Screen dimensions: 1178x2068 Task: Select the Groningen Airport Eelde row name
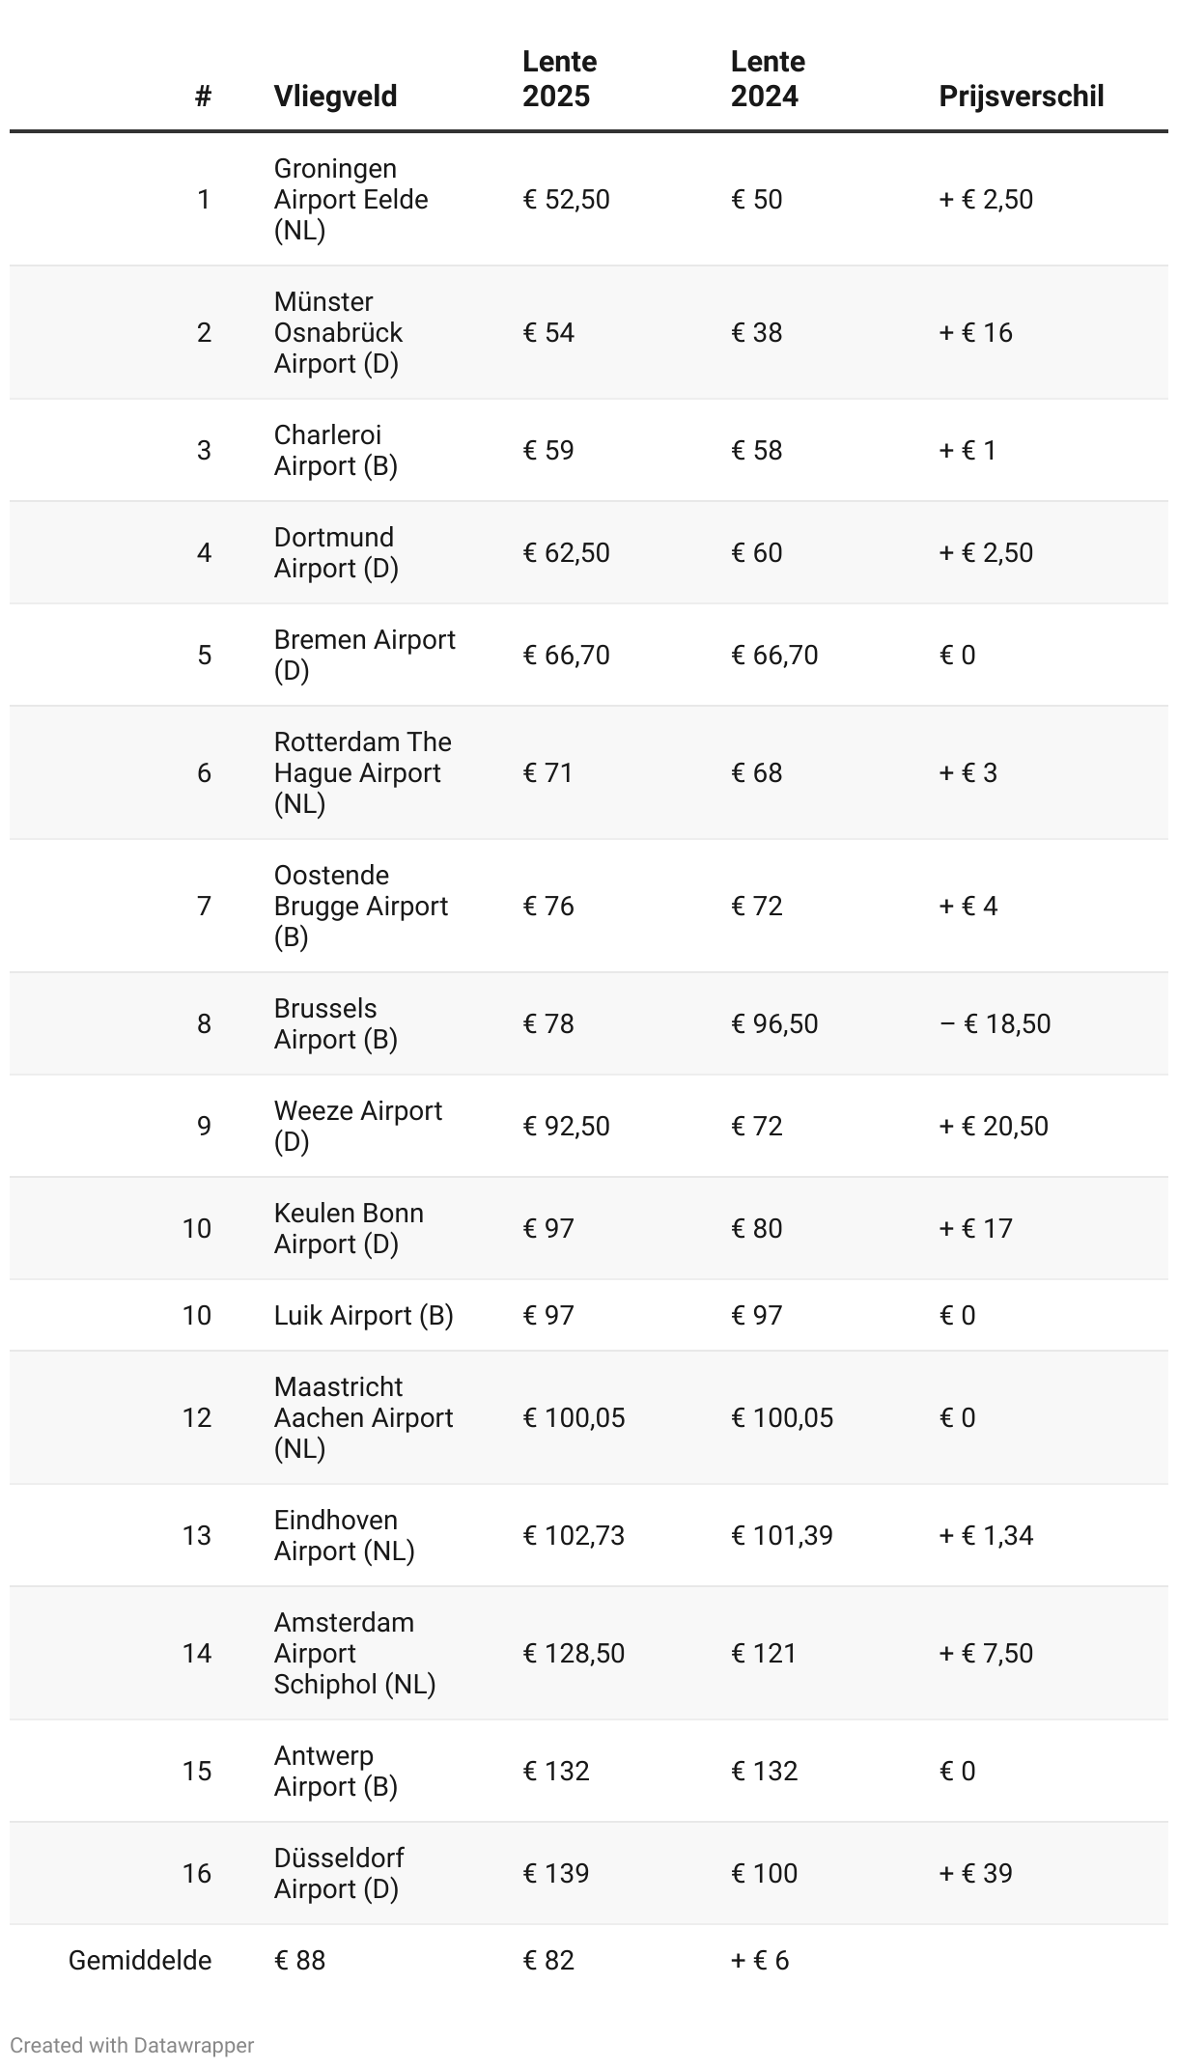click(x=351, y=200)
